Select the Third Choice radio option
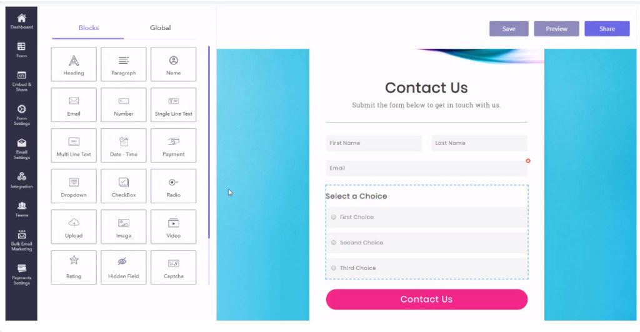This screenshot has height=332, width=640. click(334, 268)
